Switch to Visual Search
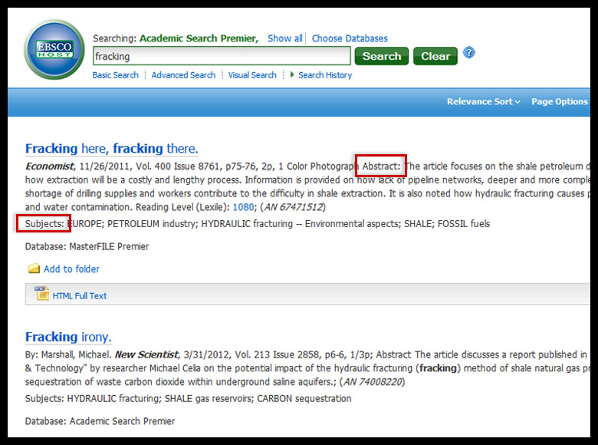The image size is (598, 445). [252, 75]
